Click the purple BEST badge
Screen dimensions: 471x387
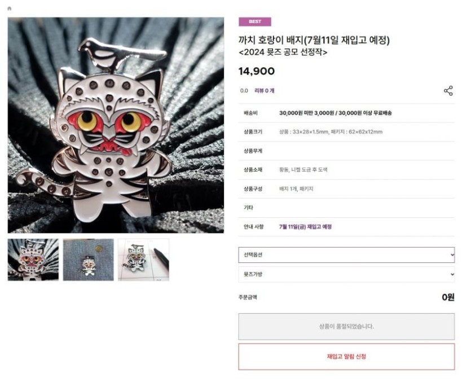click(x=255, y=21)
